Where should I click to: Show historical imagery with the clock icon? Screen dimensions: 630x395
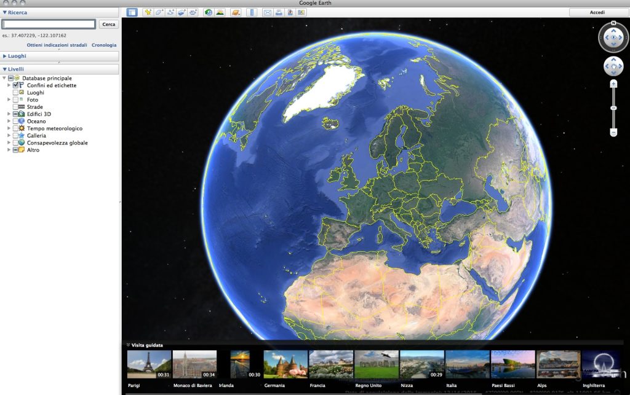207,10
